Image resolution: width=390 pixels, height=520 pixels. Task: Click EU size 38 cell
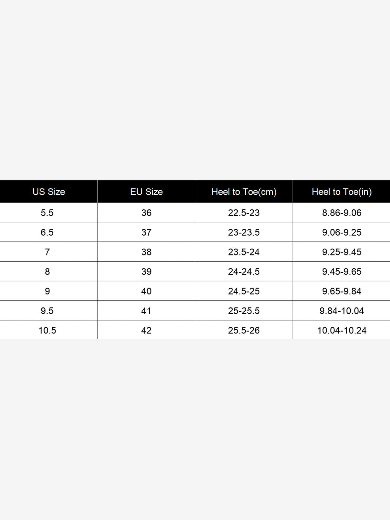pyautogui.click(x=146, y=252)
